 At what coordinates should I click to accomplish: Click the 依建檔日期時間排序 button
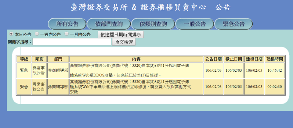click(121, 34)
